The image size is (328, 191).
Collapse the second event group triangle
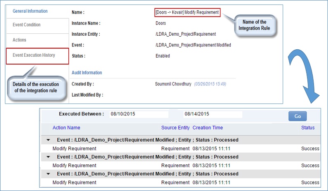point(49,157)
